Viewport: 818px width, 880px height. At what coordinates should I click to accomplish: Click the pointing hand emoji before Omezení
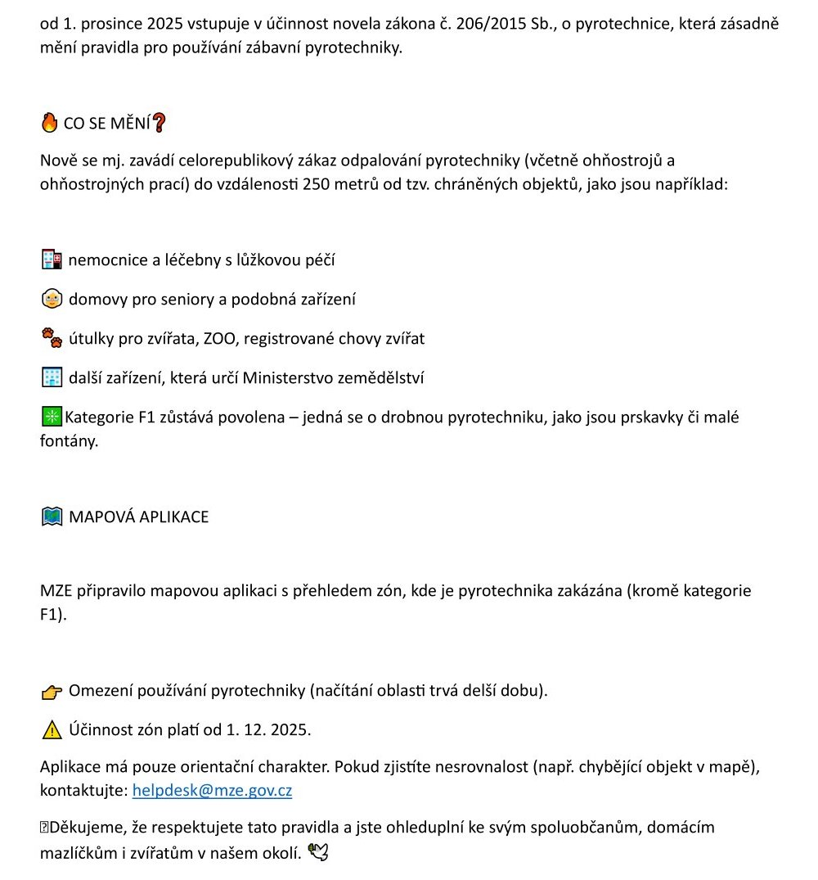click(x=52, y=692)
